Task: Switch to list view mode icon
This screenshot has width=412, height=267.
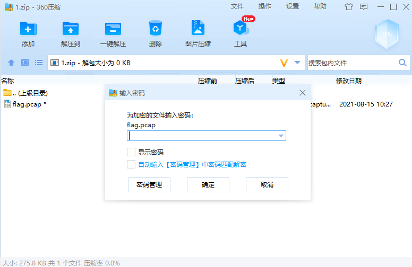Action: [x=39, y=63]
